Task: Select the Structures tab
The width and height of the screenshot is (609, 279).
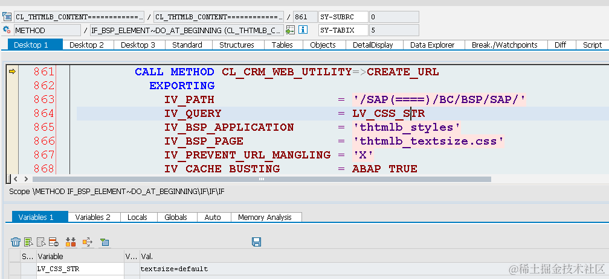Action: 237,45
